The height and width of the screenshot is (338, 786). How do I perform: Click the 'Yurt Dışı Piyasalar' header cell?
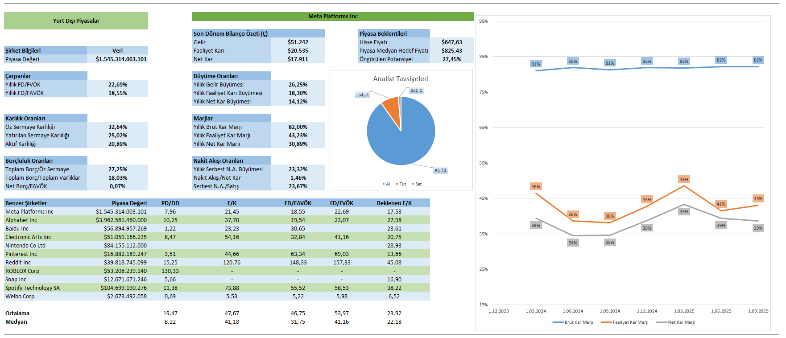(x=76, y=21)
